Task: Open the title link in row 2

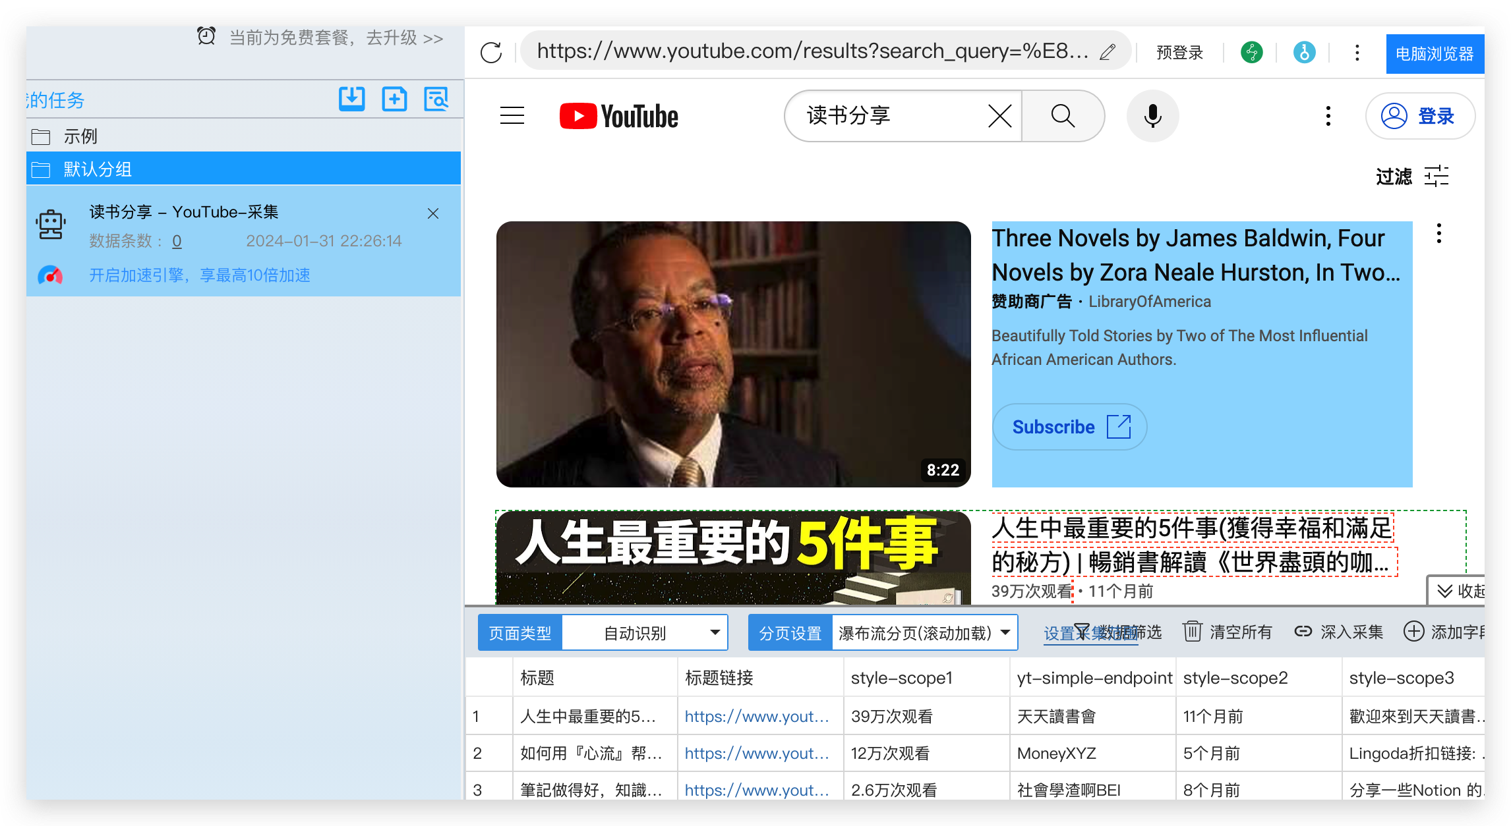Action: (x=757, y=754)
